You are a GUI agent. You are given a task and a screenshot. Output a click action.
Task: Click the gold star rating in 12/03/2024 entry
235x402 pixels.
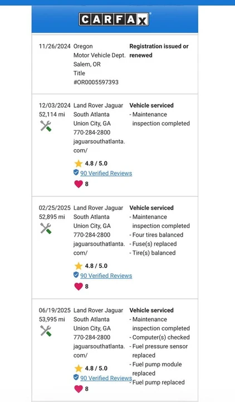click(x=79, y=163)
